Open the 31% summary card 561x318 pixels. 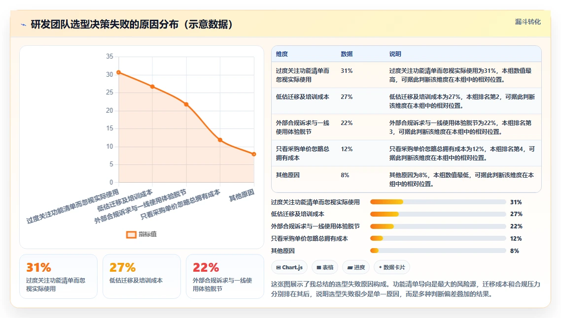coord(58,276)
